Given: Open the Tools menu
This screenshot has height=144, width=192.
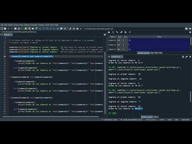Looking at the screenshot, I should pos(47,25).
